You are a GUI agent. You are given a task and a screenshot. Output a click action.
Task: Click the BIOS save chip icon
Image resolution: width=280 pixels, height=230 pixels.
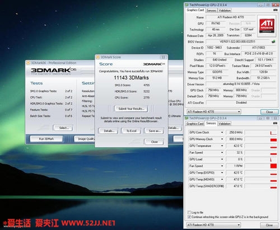[x=273, y=41]
